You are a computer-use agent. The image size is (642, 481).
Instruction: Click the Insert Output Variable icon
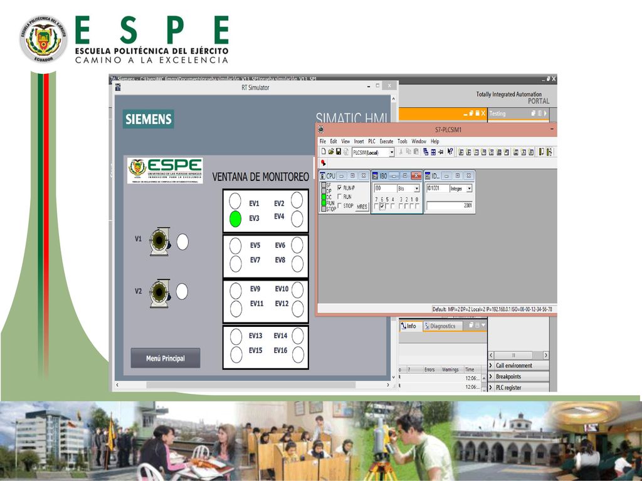468,152
